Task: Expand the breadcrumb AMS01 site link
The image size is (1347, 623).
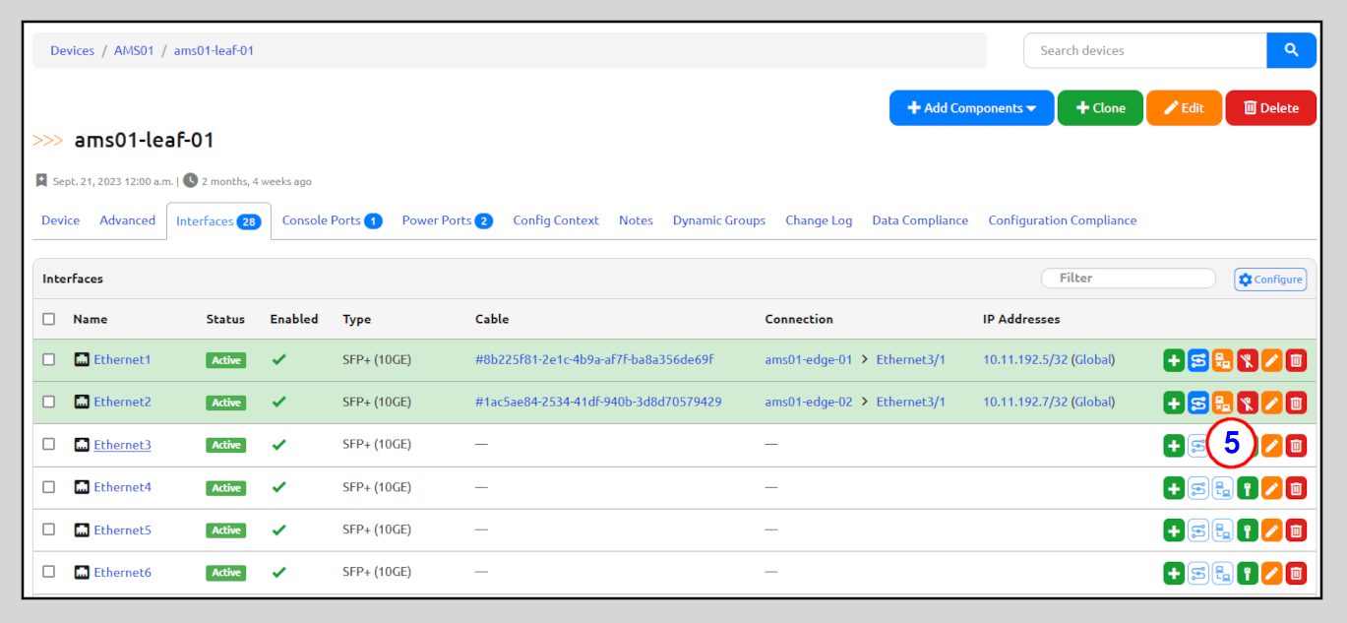Action: pos(134,50)
